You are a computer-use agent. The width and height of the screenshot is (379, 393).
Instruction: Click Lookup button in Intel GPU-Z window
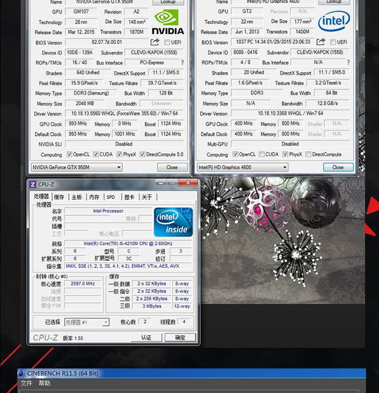point(334,2)
